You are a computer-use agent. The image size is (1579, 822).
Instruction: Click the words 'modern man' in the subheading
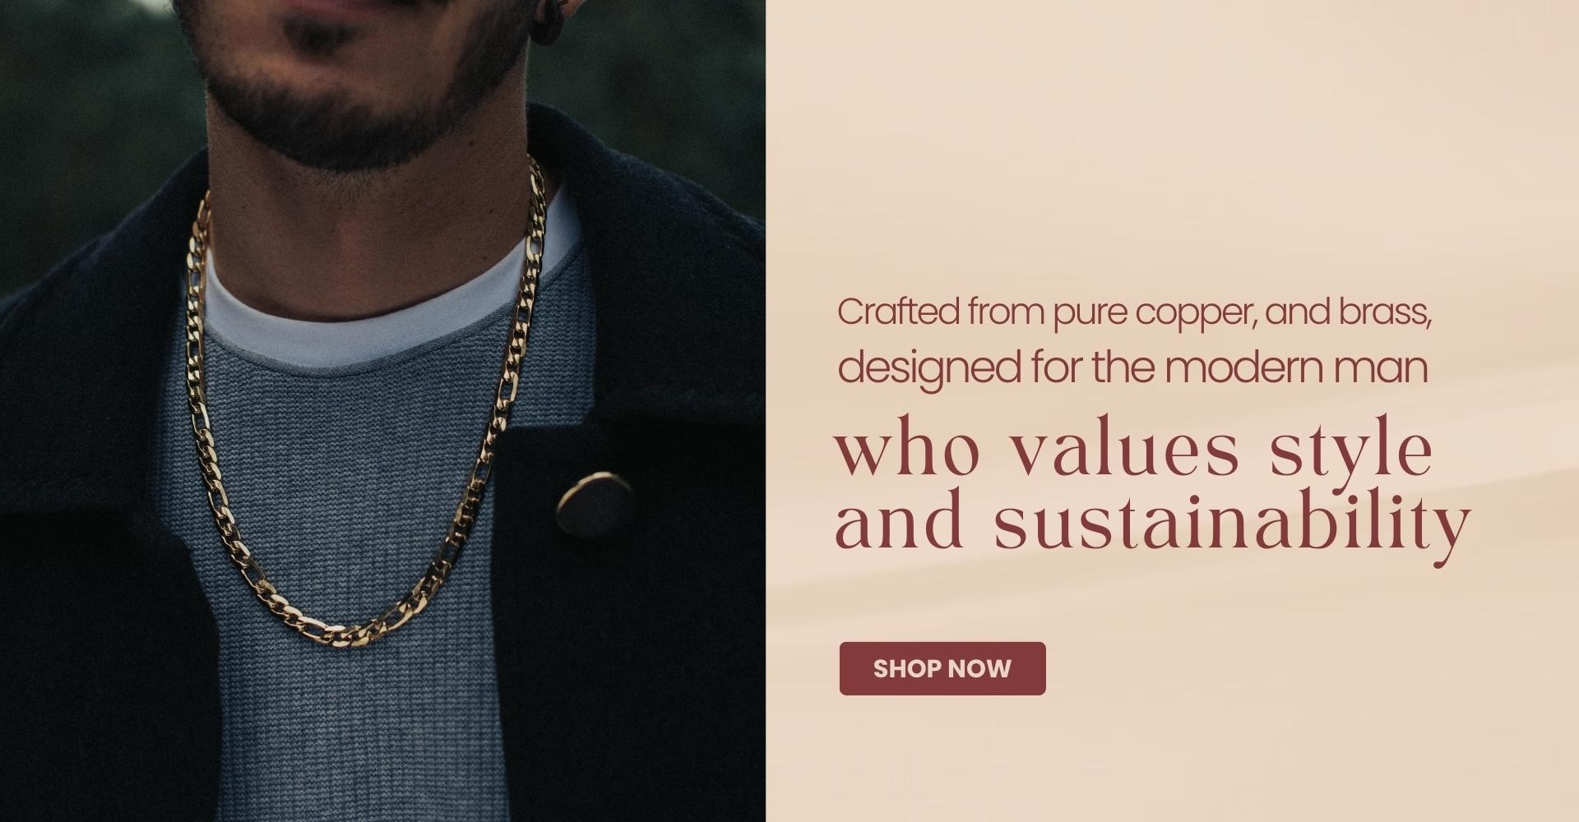pos(1296,367)
